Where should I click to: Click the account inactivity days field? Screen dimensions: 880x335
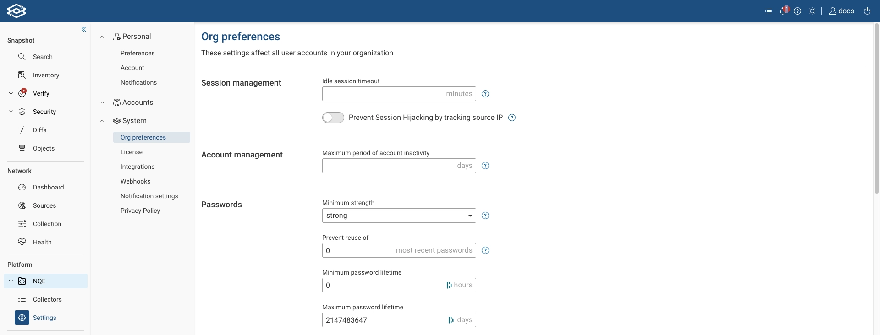399,166
